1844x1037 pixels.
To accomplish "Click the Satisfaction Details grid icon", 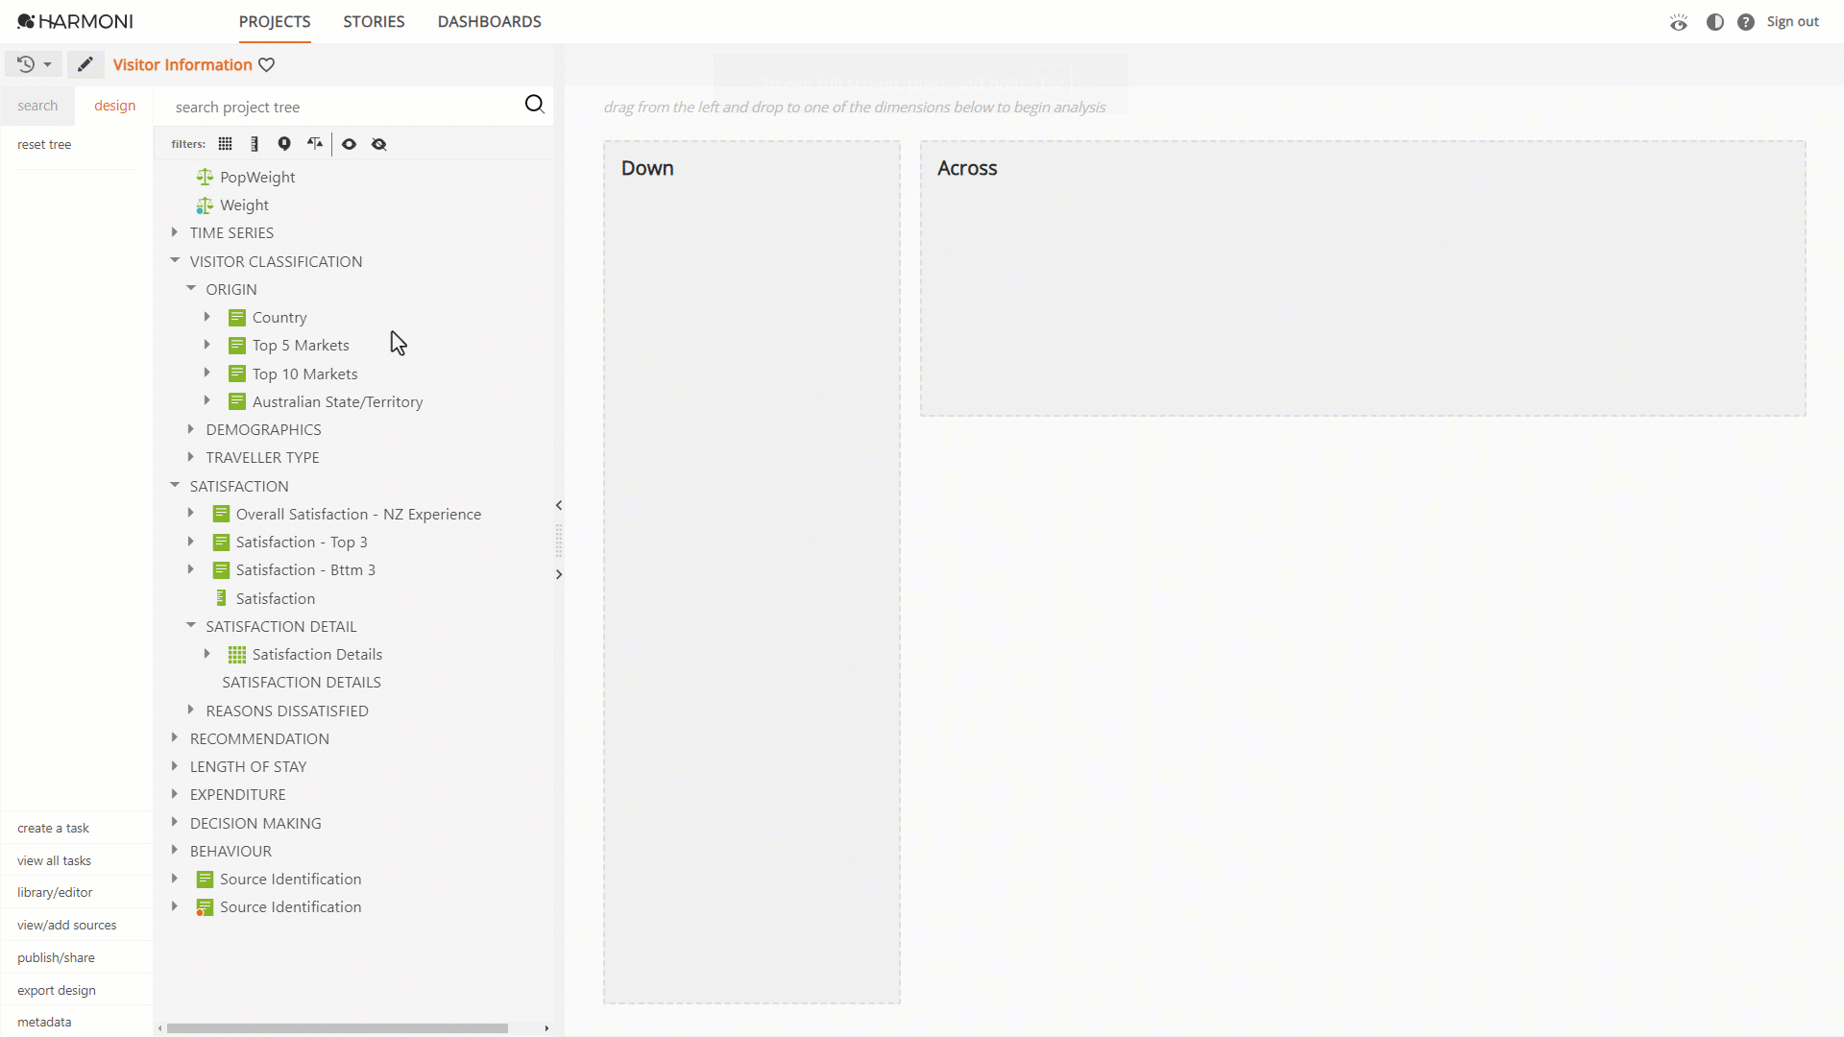I will [237, 655].
